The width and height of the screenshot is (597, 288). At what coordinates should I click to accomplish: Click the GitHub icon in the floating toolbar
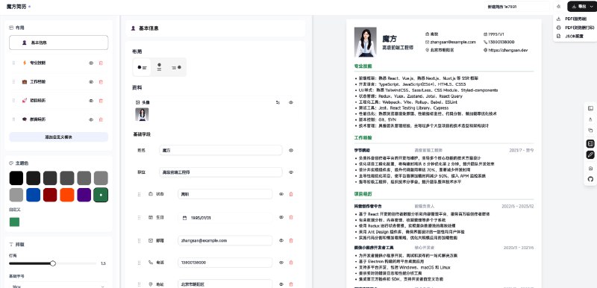[x=590, y=179]
